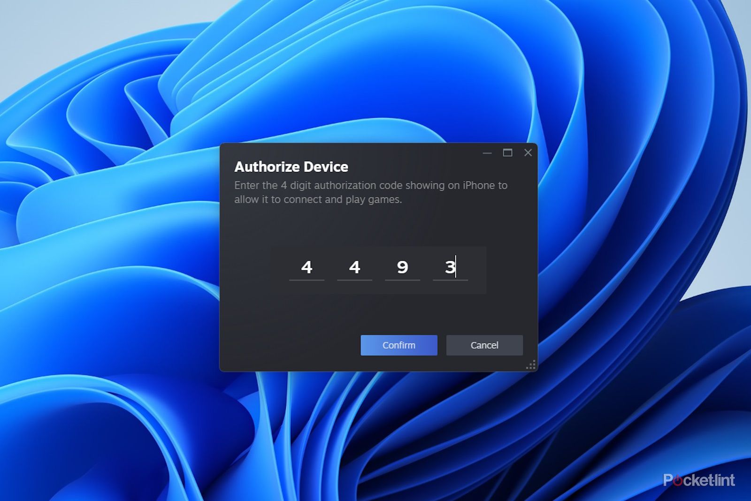The width and height of the screenshot is (751, 501).
Task: Click the Authorize Device heading
Action: pyautogui.click(x=291, y=167)
